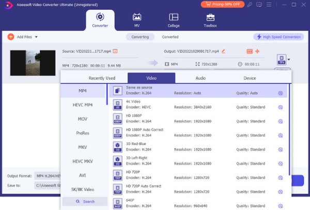Select MOV format

(83, 119)
